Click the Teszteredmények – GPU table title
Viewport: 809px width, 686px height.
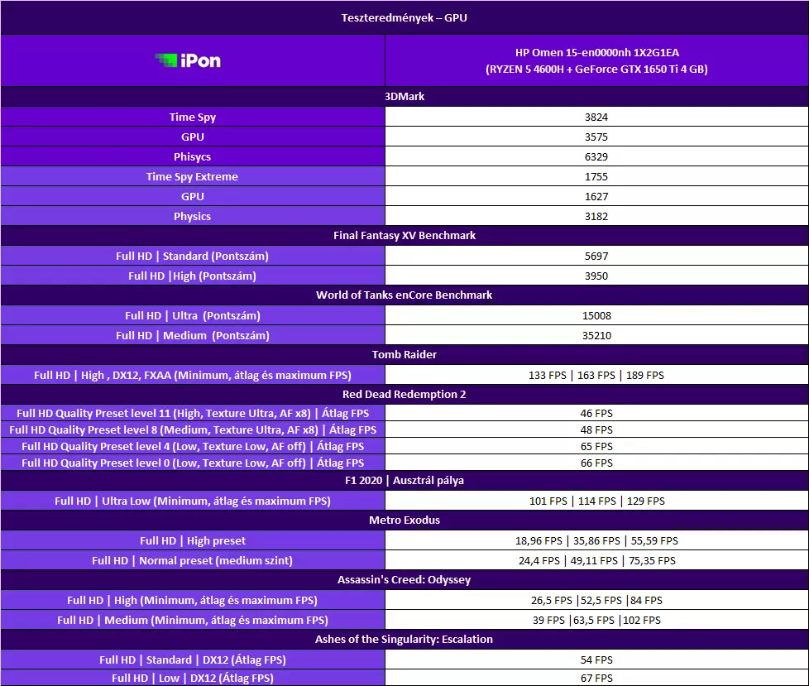point(404,17)
